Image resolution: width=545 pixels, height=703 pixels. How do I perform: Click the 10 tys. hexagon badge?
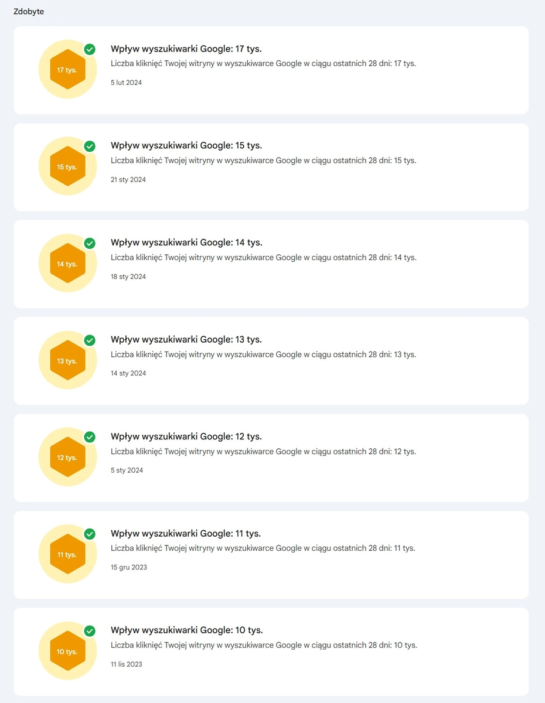(x=67, y=651)
